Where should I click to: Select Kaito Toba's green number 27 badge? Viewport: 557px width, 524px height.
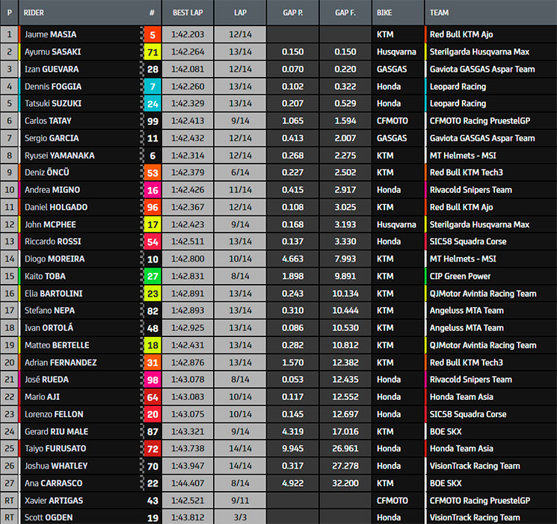(x=152, y=276)
